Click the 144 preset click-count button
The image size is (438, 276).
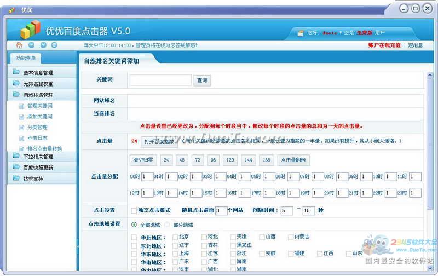tap(249, 160)
